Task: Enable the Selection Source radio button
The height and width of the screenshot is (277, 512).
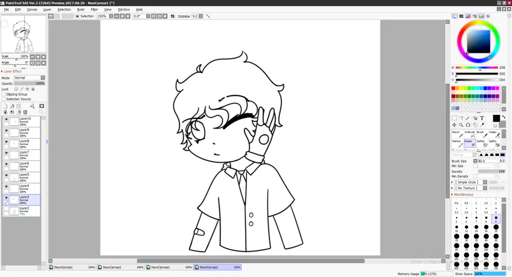Action: [3, 99]
